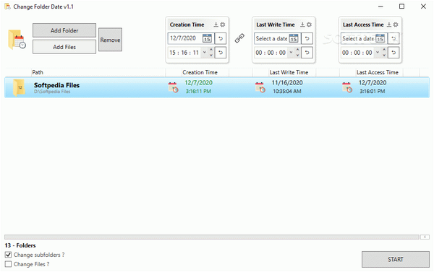The height and width of the screenshot is (272, 434).
Task: Enable the Change Files checkbox
Action: [x=8, y=264]
